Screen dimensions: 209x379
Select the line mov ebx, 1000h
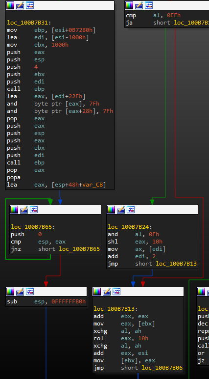(x=38, y=45)
